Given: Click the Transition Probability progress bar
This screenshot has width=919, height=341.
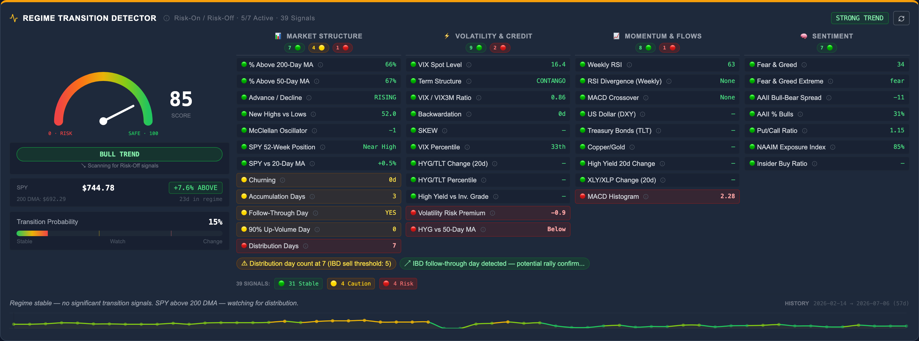Looking at the screenshot, I should click(120, 233).
